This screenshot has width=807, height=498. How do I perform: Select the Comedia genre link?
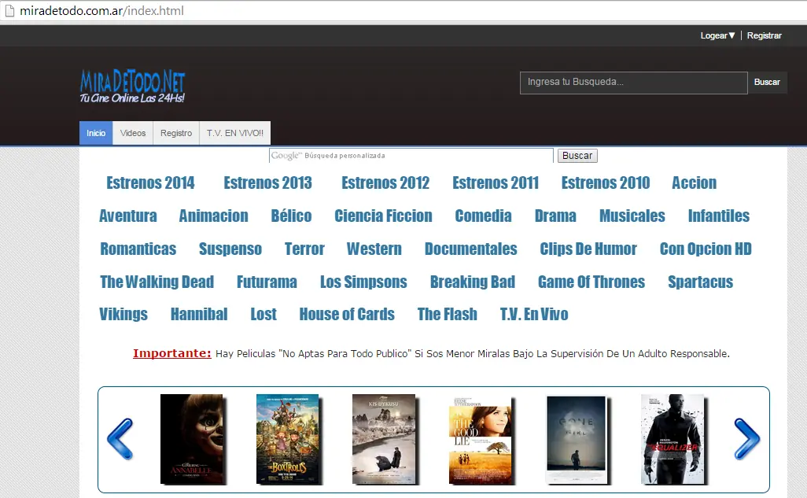tap(483, 216)
